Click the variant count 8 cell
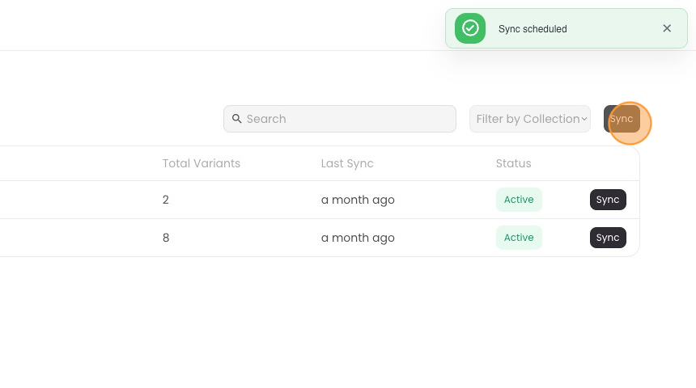Viewport: 696px width, 388px height. click(166, 238)
